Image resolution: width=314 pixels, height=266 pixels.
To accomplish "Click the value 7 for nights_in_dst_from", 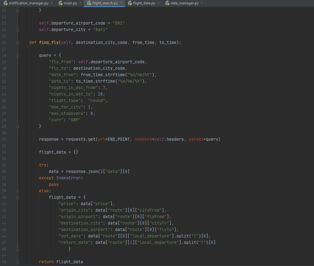I will pos(104,88).
